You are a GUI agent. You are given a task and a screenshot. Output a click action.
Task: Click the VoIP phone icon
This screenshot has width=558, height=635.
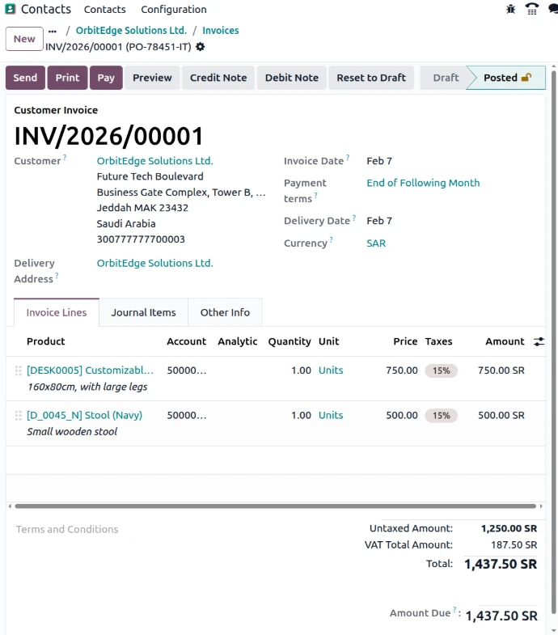[x=532, y=10]
